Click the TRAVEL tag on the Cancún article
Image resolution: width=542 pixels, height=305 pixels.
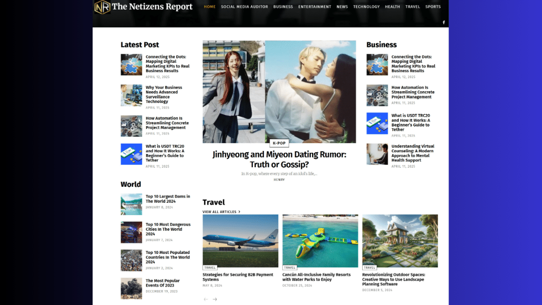(x=290, y=267)
